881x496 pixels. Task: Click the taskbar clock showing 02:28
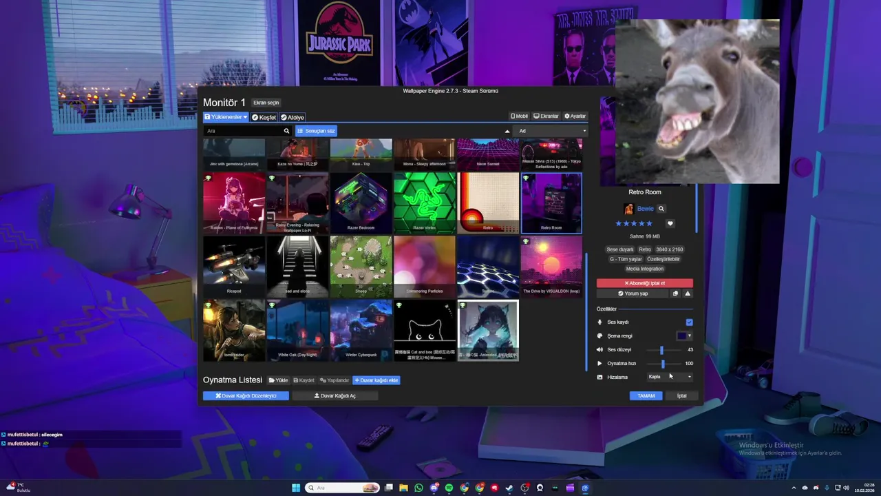coord(864,488)
